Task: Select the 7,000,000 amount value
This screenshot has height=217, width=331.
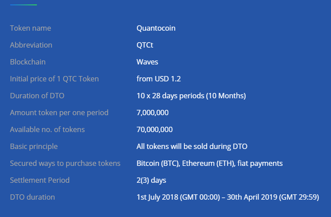Action: coord(152,113)
